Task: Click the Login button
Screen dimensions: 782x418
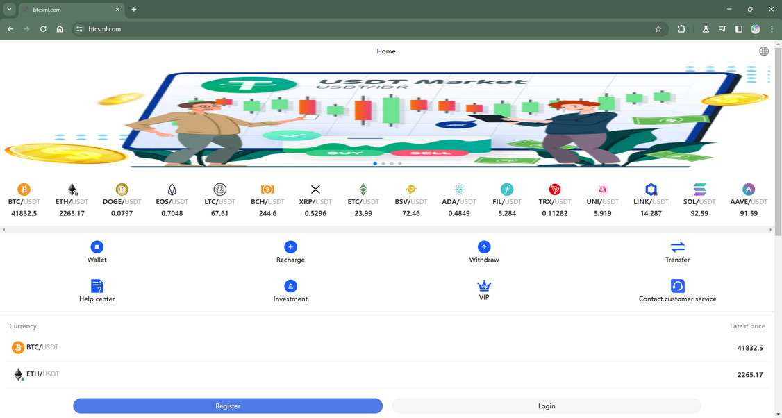Action: (x=547, y=406)
